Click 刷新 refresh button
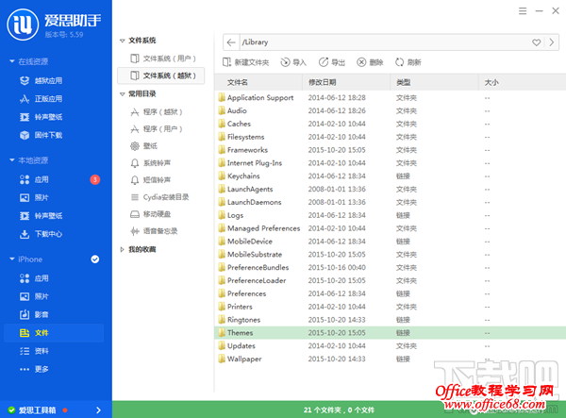The image size is (566, 418). pyautogui.click(x=408, y=62)
